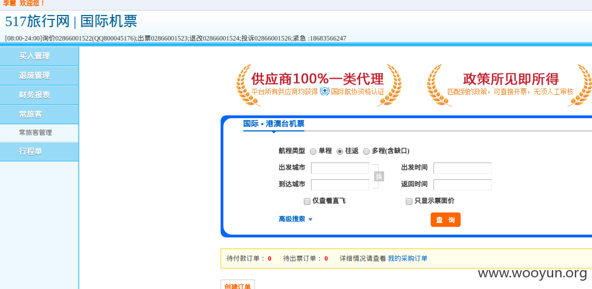
Task: Focus the 到达城市 input field
Action: 340,185
